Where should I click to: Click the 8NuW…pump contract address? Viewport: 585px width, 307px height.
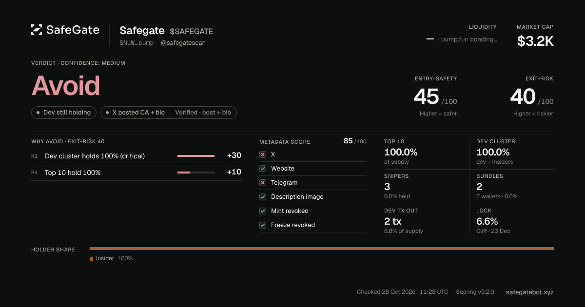(136, 43)
